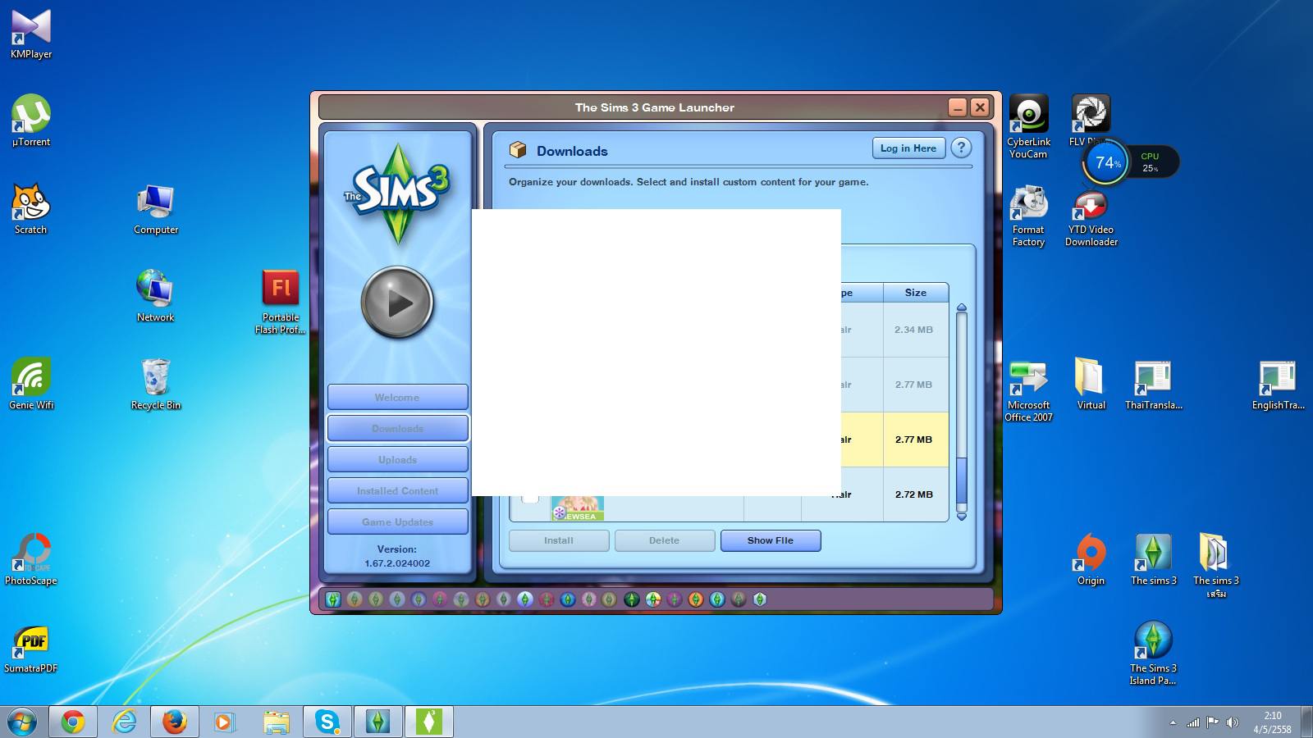Open the Computer desktop icon
This screenshot has width=1313, height=738.
156,209
